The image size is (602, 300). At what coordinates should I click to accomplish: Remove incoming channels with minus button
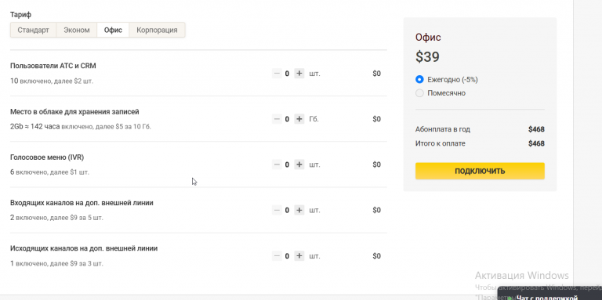point(277,210)
